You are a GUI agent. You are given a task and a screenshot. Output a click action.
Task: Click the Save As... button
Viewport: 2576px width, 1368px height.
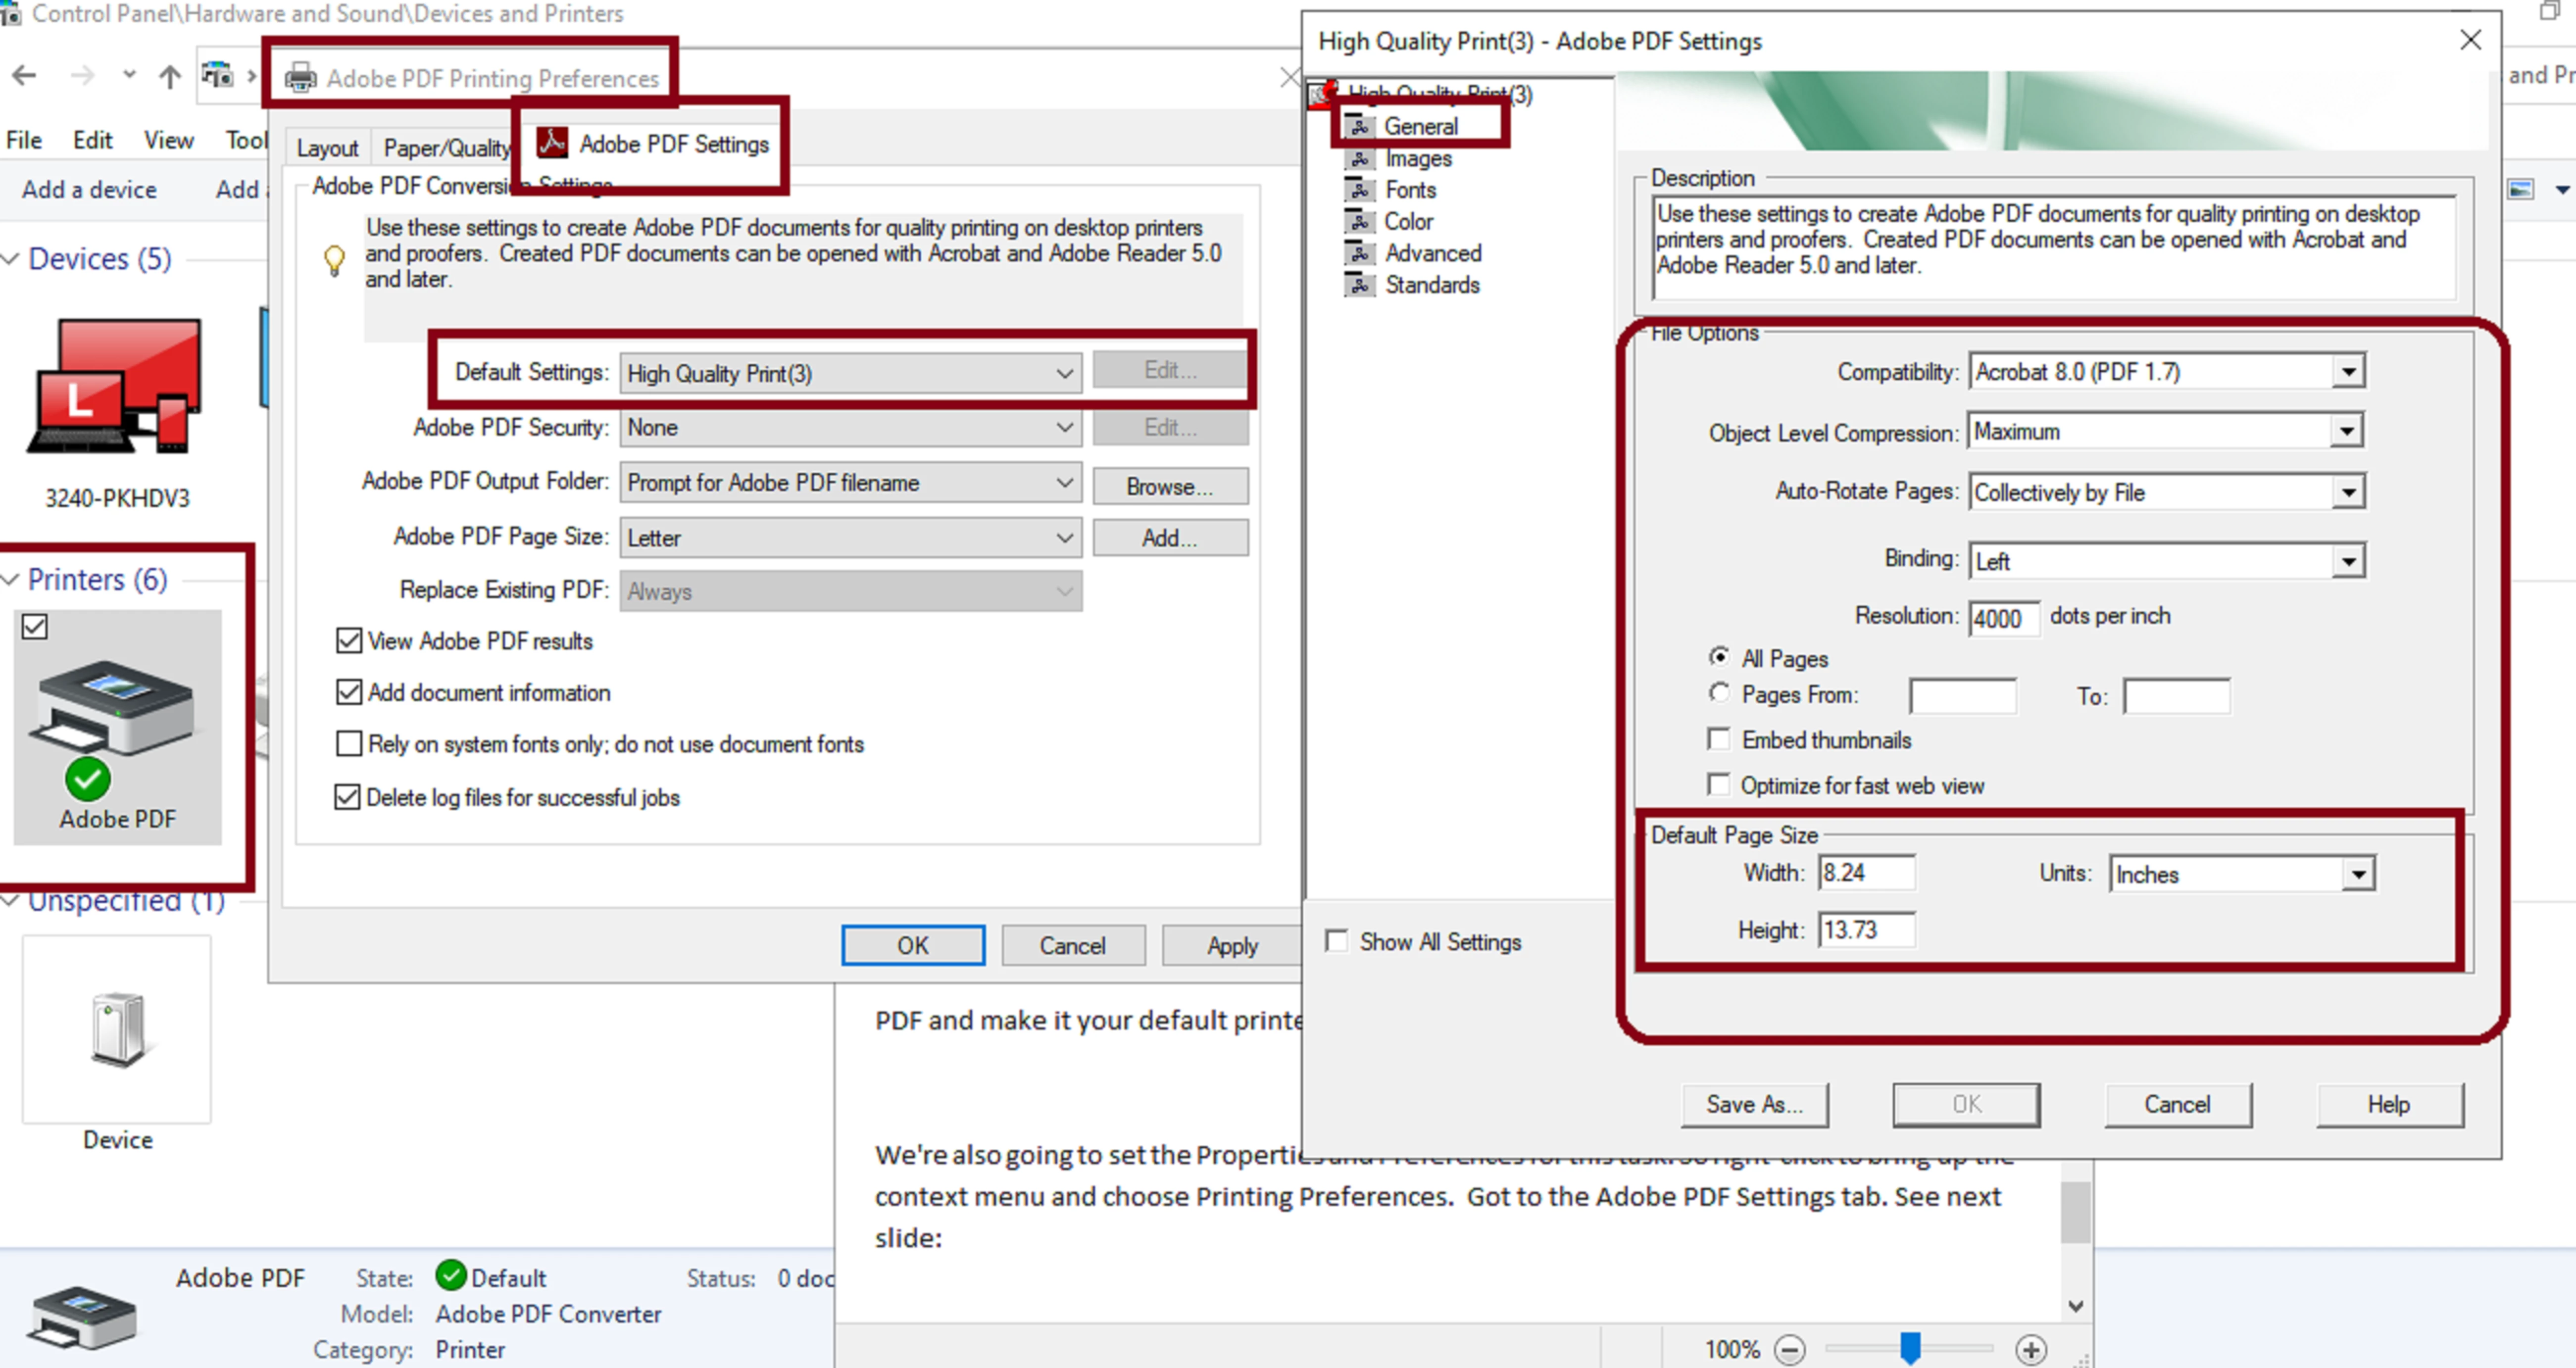1754,1104
